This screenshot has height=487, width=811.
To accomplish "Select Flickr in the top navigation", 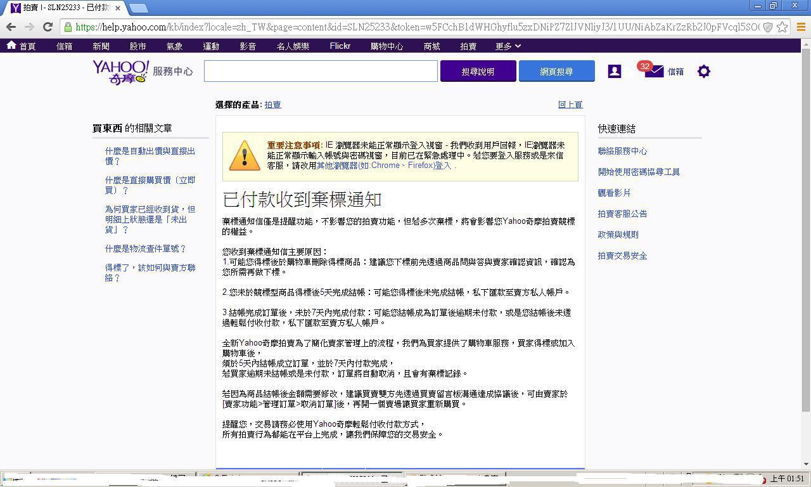I will point(340,46).
